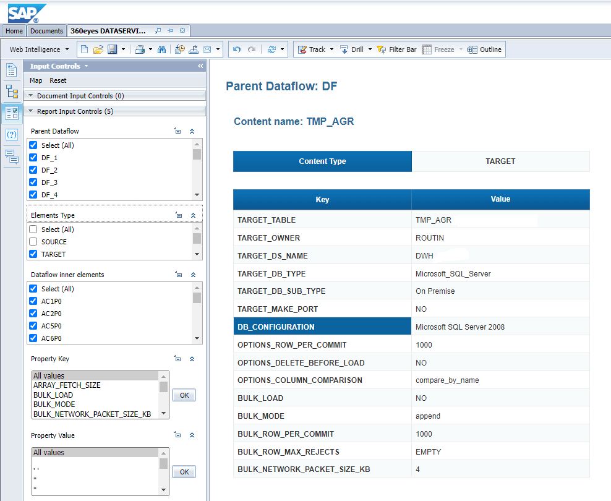The height and width of the screenshot is (501, 611).
Task: Click the Outline toolbar button
Action: 484,49
